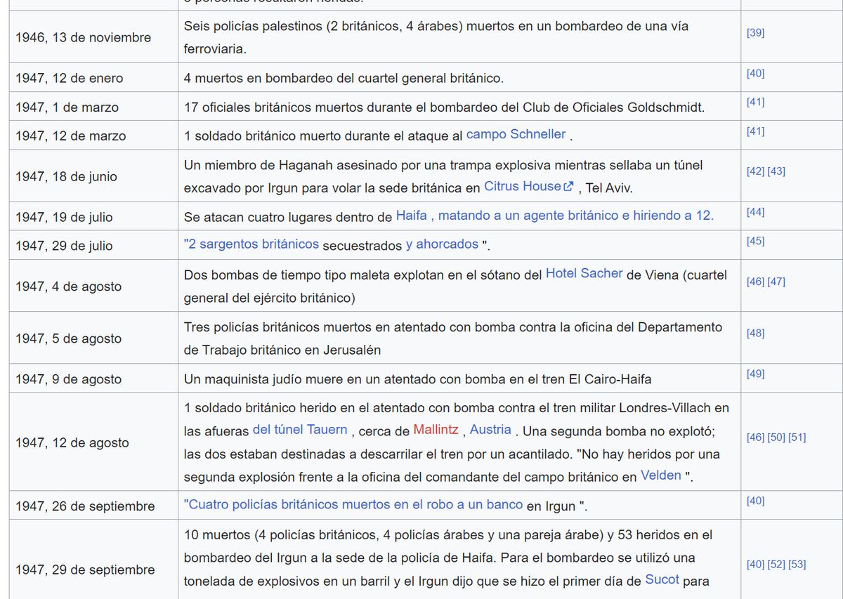Open reference [40] in the 12 de enero row
The width and height of the screenshot is (843, 599).
pyautogui.click(x=755, y=73)
